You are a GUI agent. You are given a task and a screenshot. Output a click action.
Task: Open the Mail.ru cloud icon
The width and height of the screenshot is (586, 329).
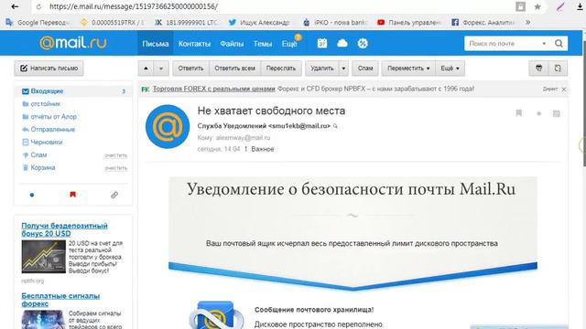tap(342, 44)
